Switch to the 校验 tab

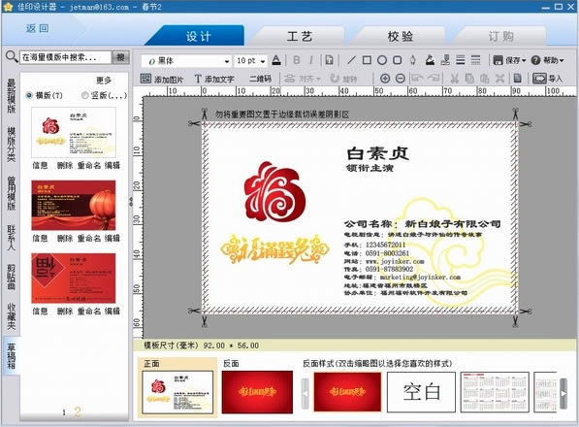pyautogui.click(x=401, y=36)
